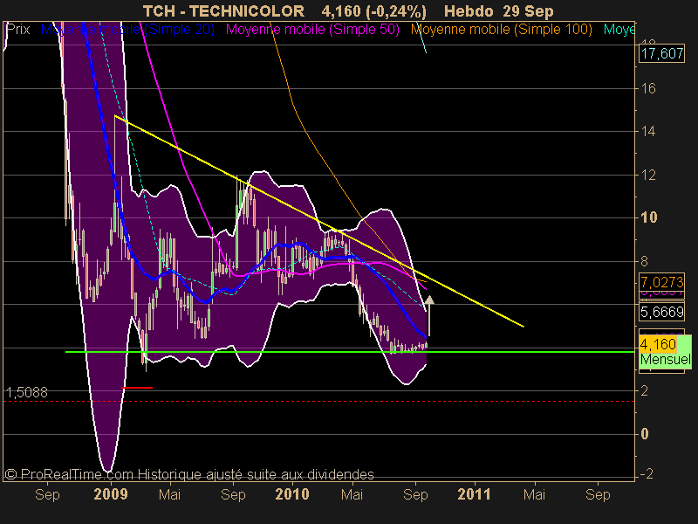Click the green 'Mensuel' label
Screen dimensions: 698x524
pos(666,360)
